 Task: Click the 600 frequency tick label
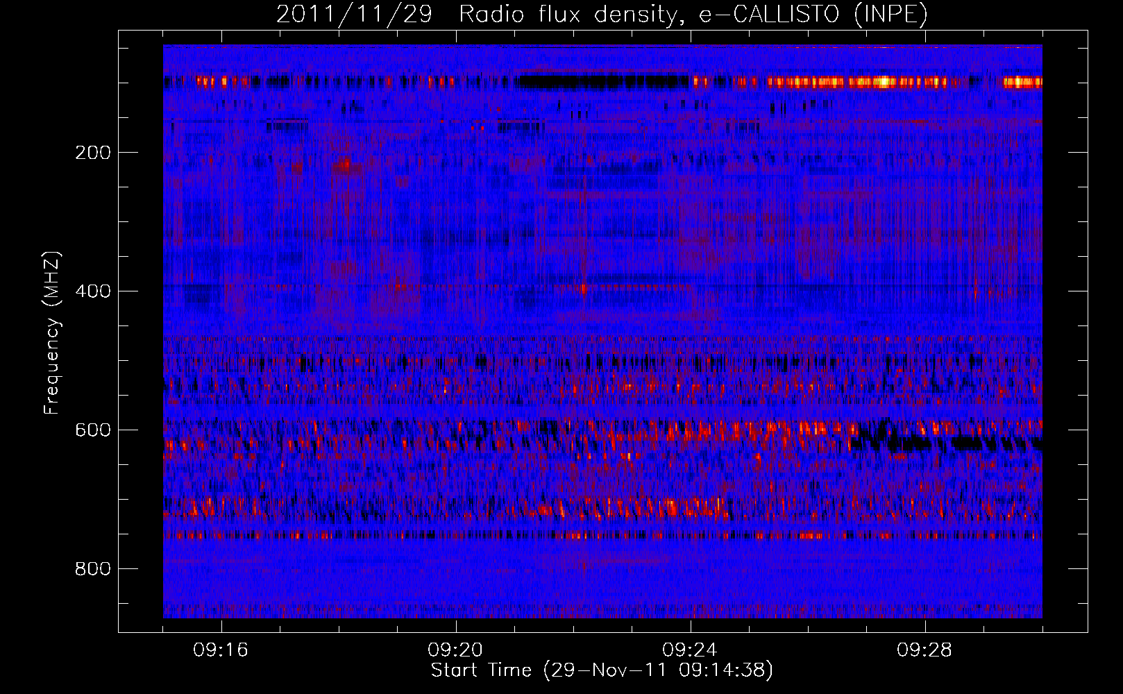tap(93, 430)
